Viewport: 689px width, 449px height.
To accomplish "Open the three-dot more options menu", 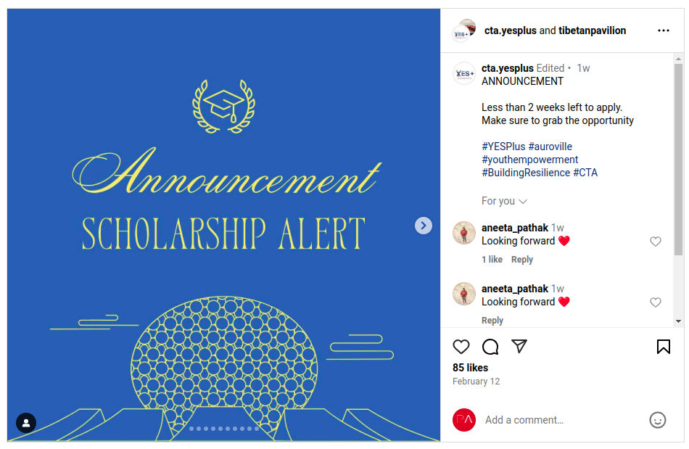I will [663, 30].
